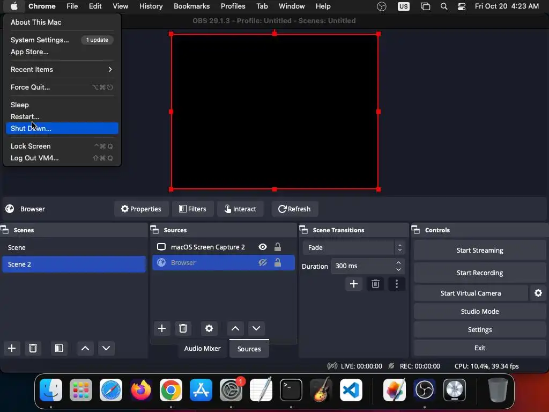Delete selected source with trash icon
The height and width of the screenshot is (412, 549).
[183, 328]
